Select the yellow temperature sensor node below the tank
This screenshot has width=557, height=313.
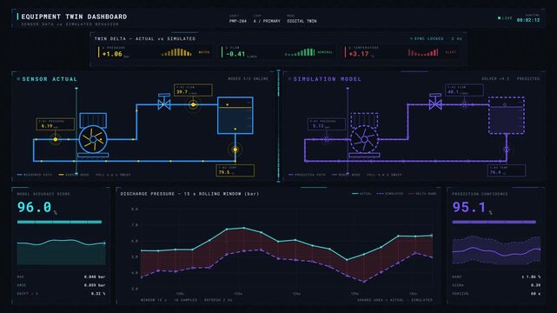235,150
